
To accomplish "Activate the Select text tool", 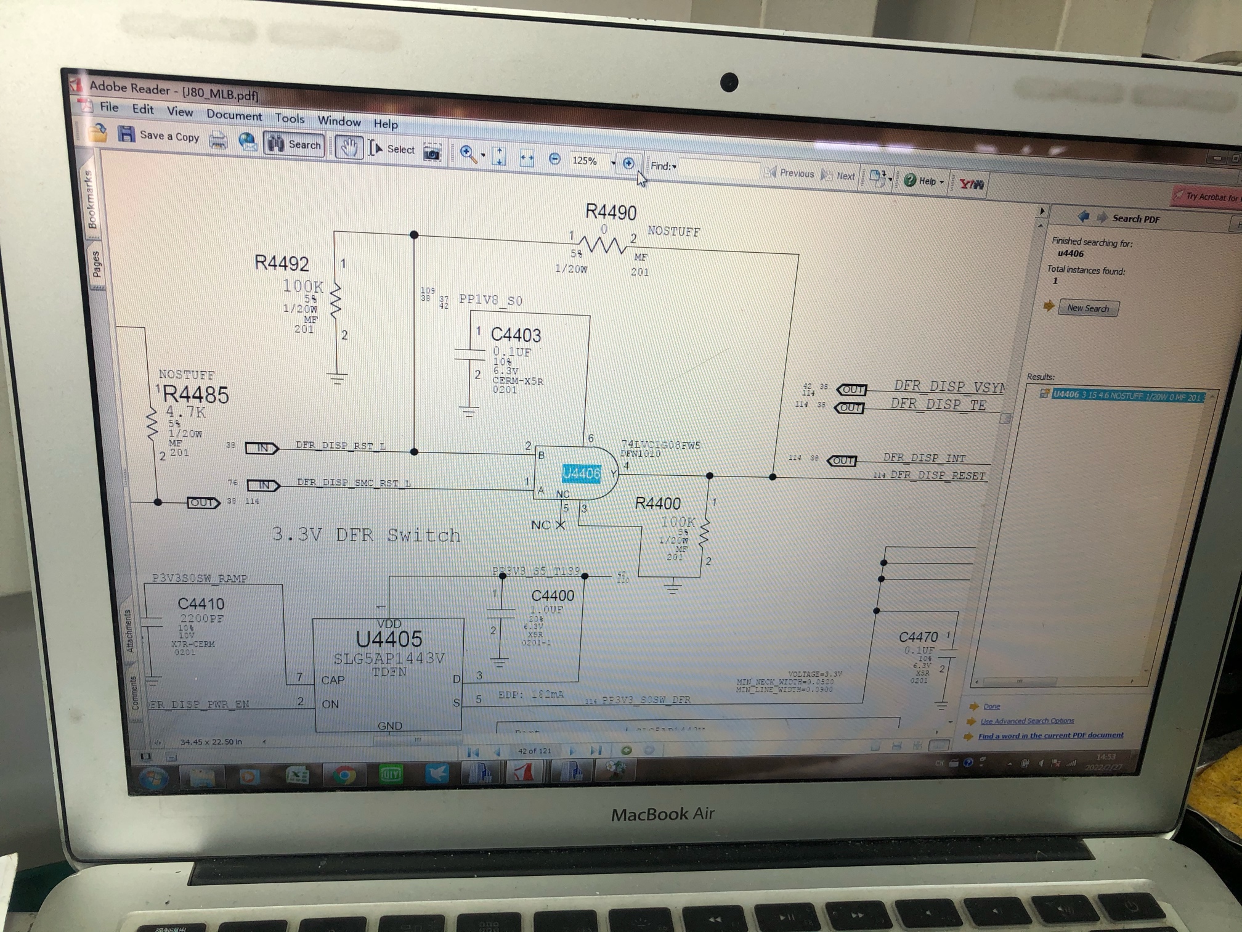I will click(x=392, y=149).
